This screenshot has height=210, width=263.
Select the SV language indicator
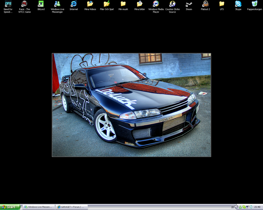click(233, 207)
